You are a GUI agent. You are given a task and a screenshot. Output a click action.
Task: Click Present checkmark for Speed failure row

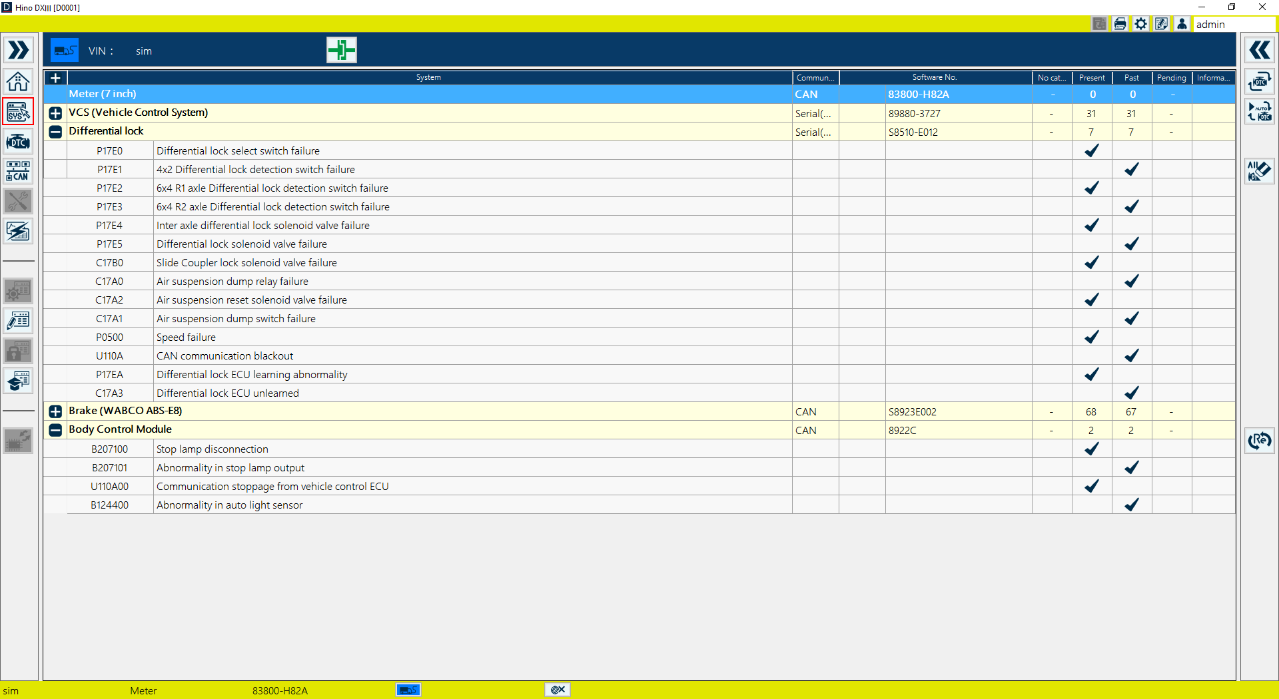click(1091, 338)
